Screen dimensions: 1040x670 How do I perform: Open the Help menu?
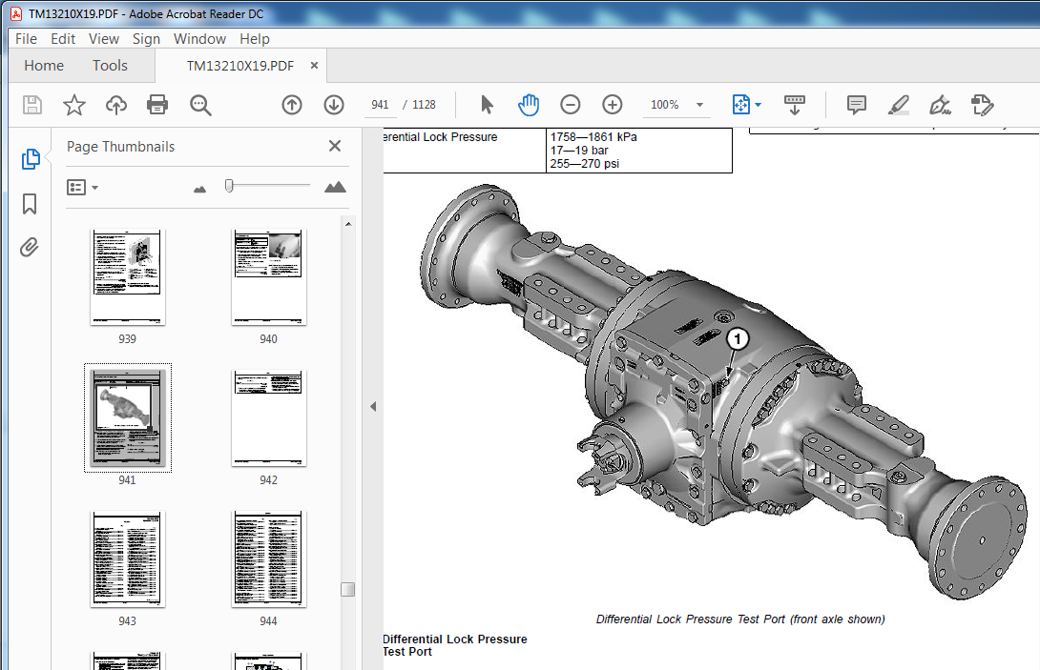click(255, 39)
